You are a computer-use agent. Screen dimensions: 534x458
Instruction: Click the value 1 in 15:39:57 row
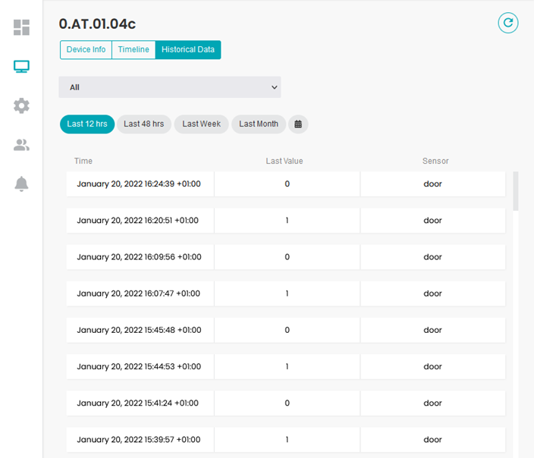click(287, 440)
